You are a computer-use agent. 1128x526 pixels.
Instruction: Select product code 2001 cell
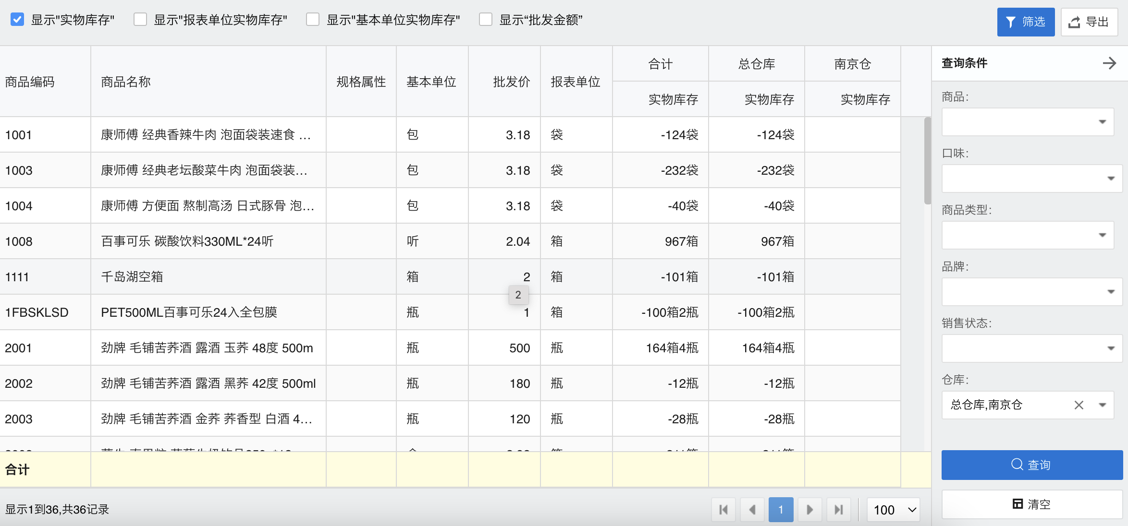click(45, 348)
